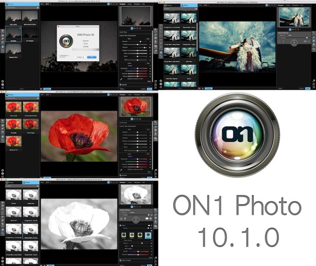Select Zoom magnifier tool in red-poppy window
Screen dimensions: 316x266
pos(3,140)
